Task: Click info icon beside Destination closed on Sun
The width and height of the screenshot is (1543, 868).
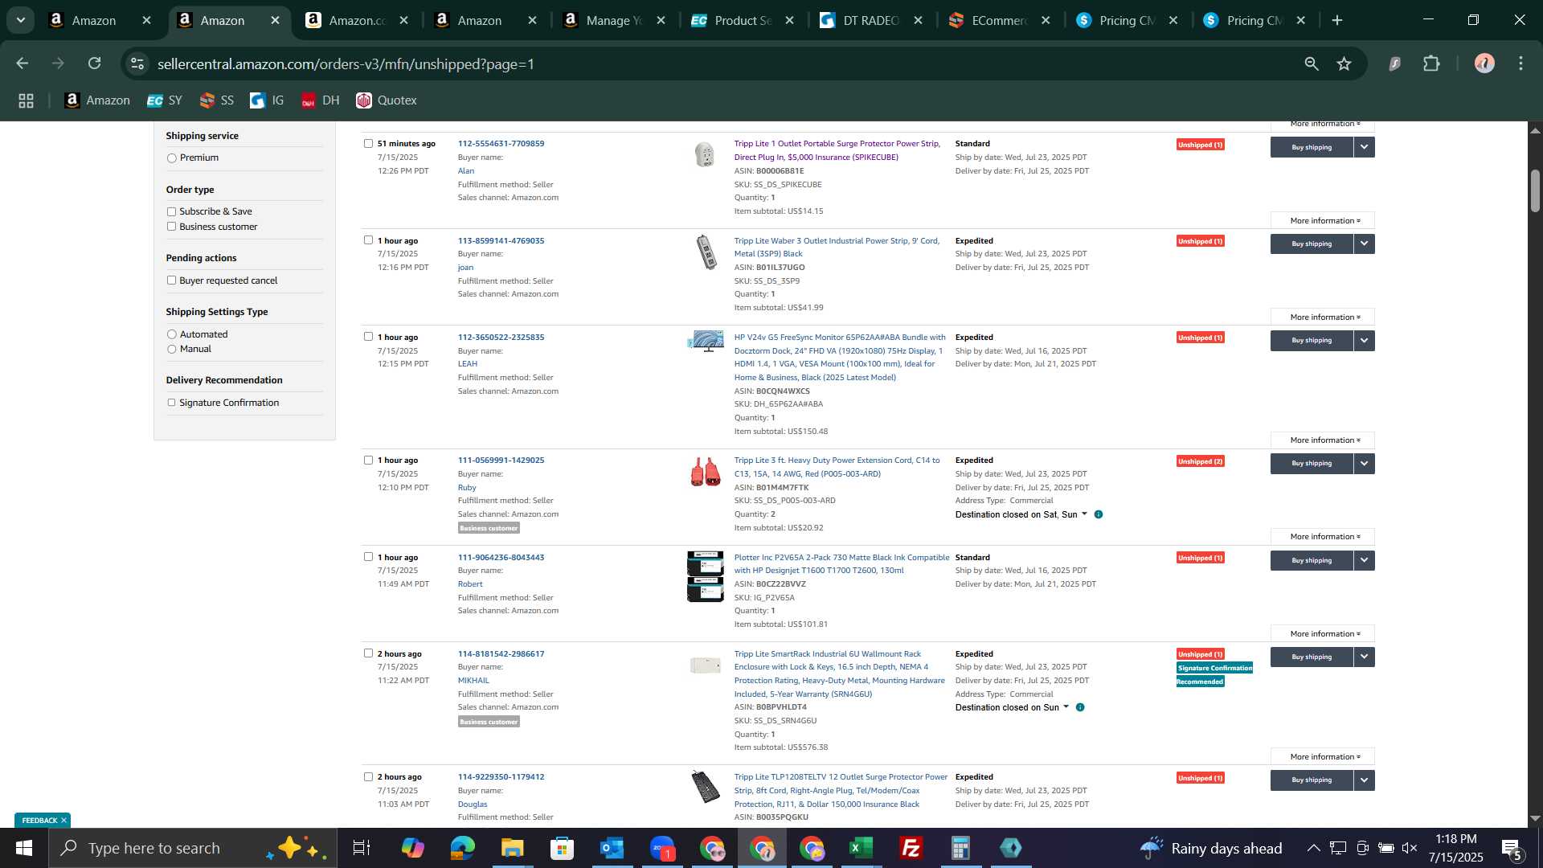Action: coord(1080,708)
